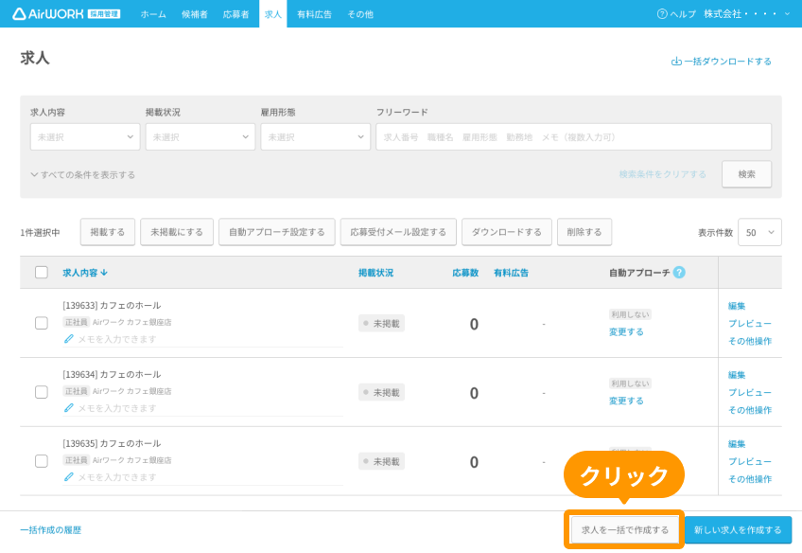The image size is (802, 553).
Task: Click その他操作 for job 139635
Action: point(750,479)
